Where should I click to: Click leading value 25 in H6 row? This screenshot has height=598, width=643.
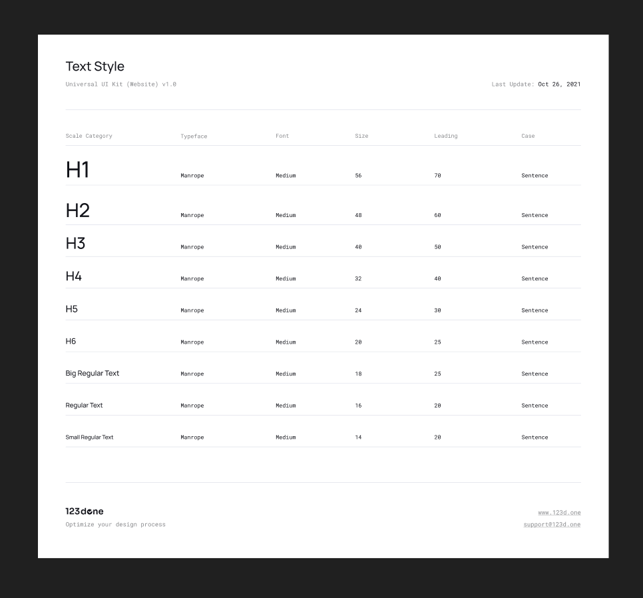click(437, 342)
